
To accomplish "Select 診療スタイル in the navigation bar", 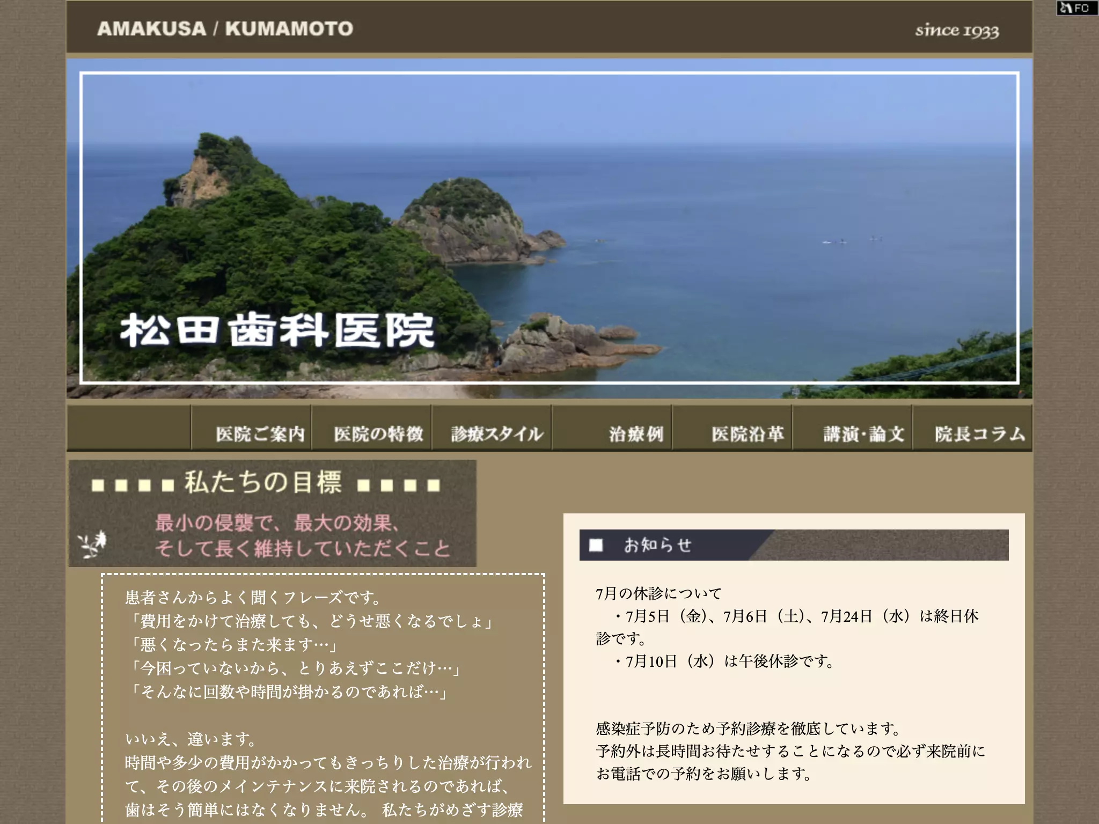I will click(492, 428).
